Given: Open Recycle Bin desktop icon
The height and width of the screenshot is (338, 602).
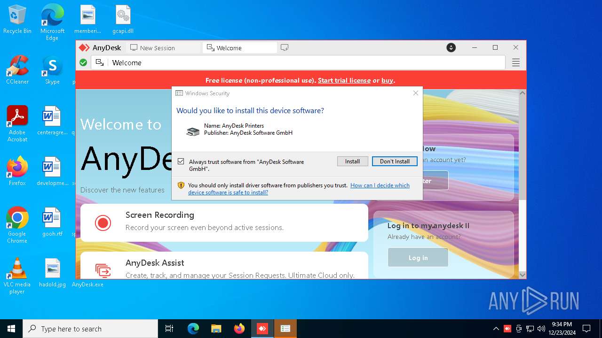Looking at the screenshot, I should point(17,20).
